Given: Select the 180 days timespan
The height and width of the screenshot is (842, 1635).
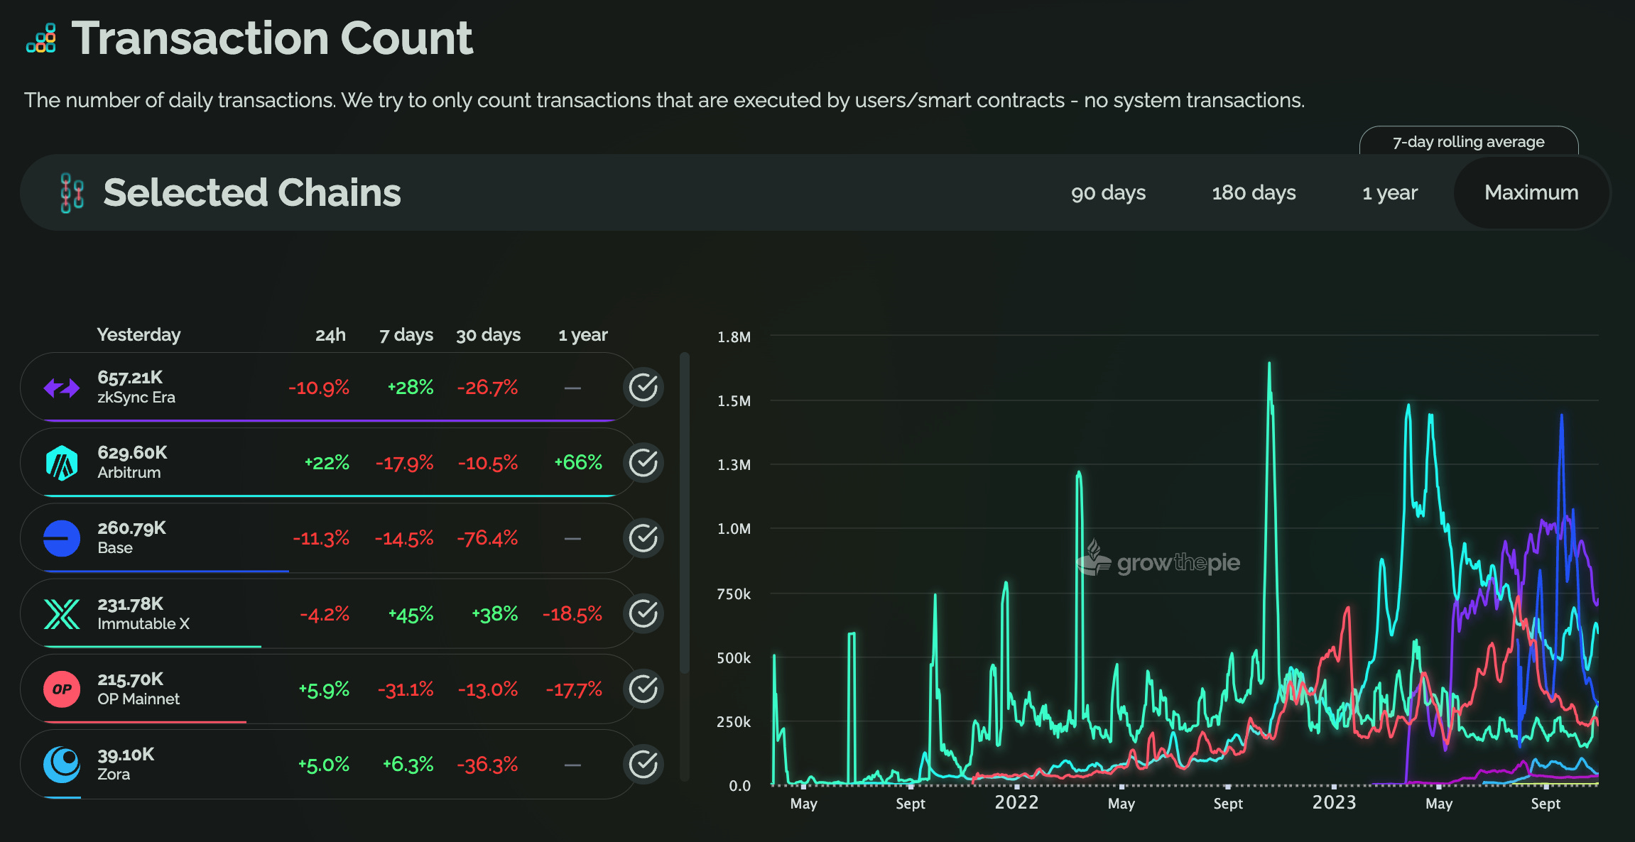Looking at the screenshot, I should pyautogui.click(x=1254, y=192).
